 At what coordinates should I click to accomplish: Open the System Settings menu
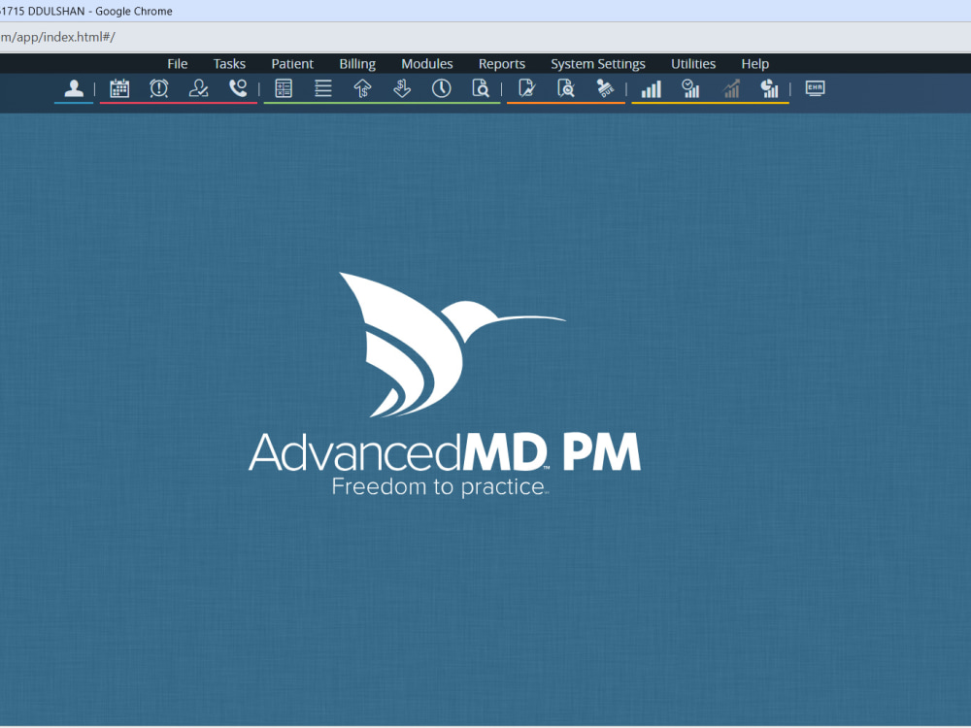[x=598, y=64]
